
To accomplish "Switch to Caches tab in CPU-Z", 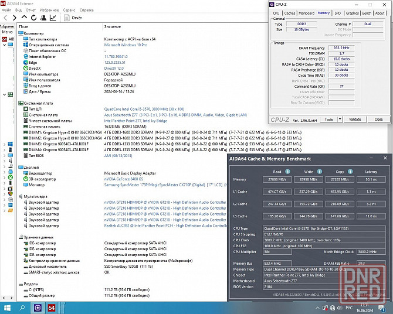I will point(290,13).
